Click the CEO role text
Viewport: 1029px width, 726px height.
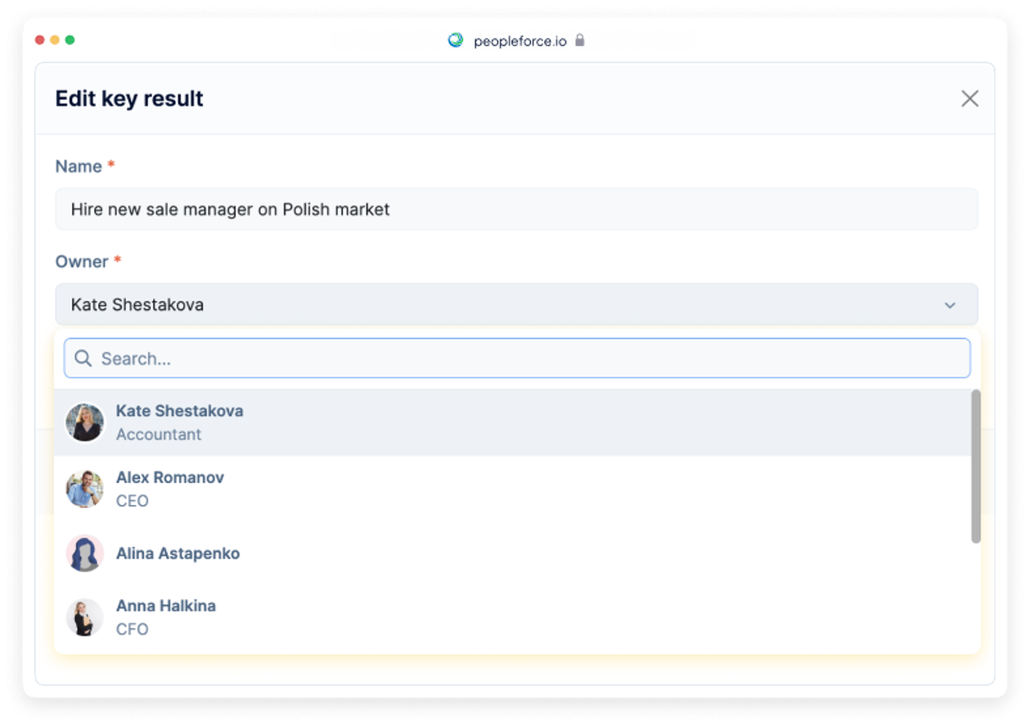pos(132,501)
